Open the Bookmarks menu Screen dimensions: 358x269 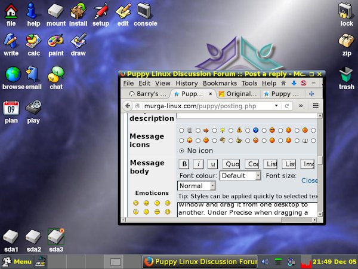coord(220,83)
